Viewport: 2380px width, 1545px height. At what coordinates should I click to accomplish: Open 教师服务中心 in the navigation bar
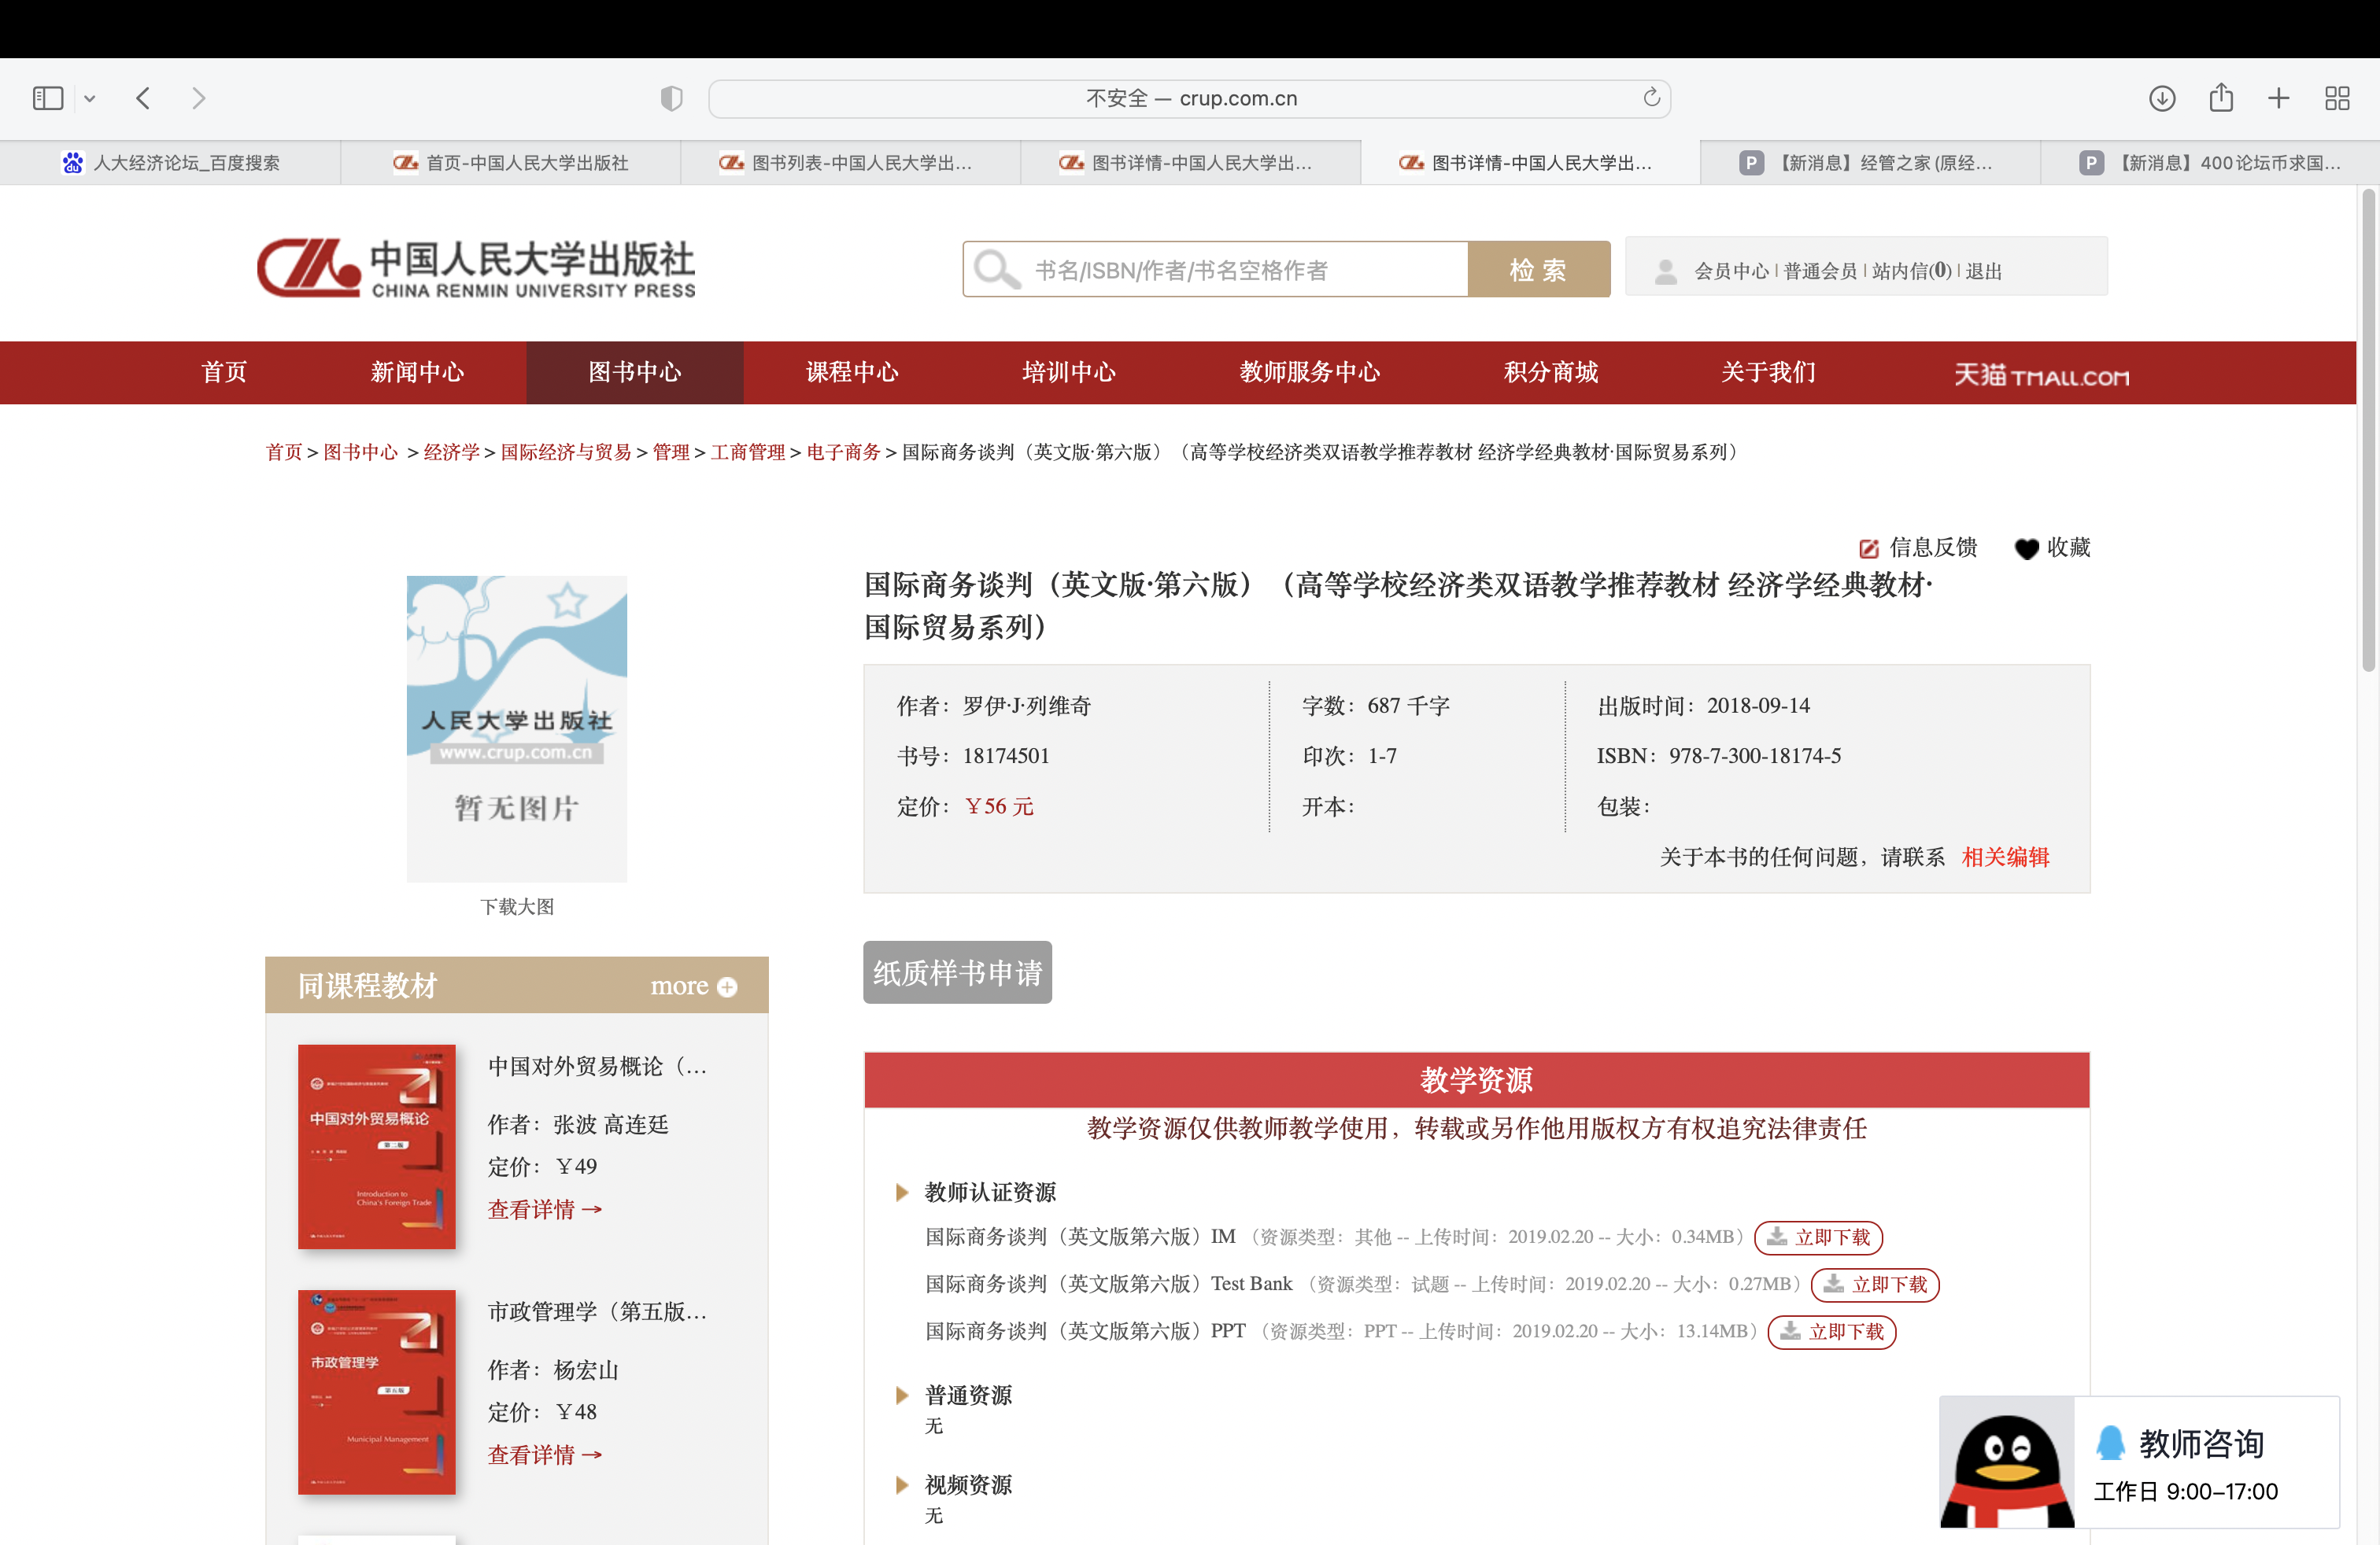(x=1309, y=373)
